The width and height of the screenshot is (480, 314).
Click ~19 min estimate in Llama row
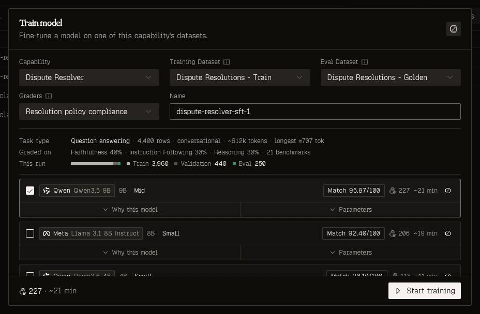coord(426,233)
